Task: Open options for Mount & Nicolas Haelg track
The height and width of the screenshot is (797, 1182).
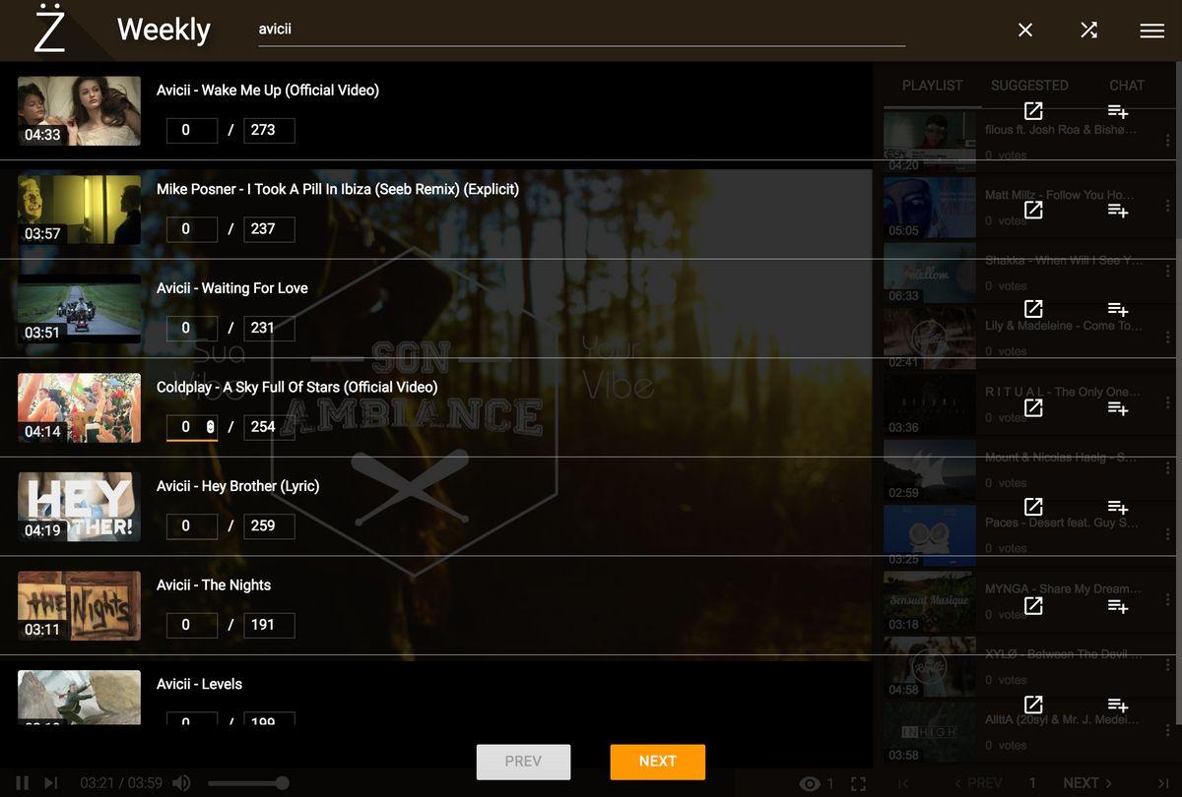Action: [1168, 469]
